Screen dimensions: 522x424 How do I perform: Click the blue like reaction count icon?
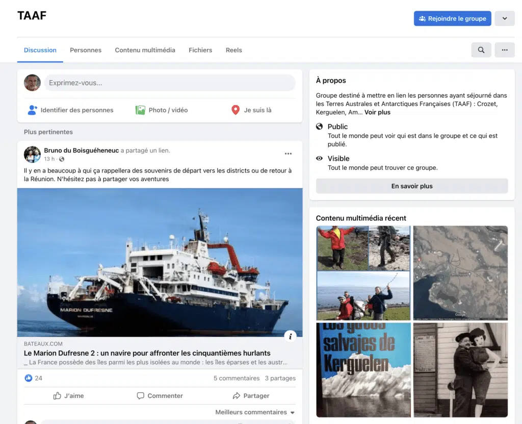coord(29,378)
